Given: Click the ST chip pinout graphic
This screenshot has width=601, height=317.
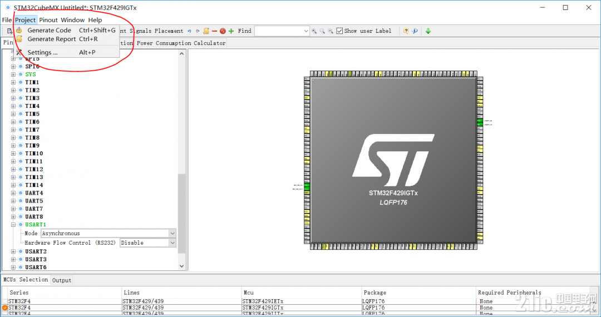Looking at the screenshot, I should tap(393, 160).
